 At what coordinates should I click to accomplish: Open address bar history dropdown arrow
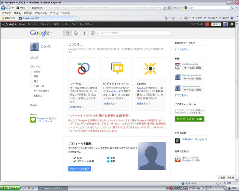[x=165, y=8]
